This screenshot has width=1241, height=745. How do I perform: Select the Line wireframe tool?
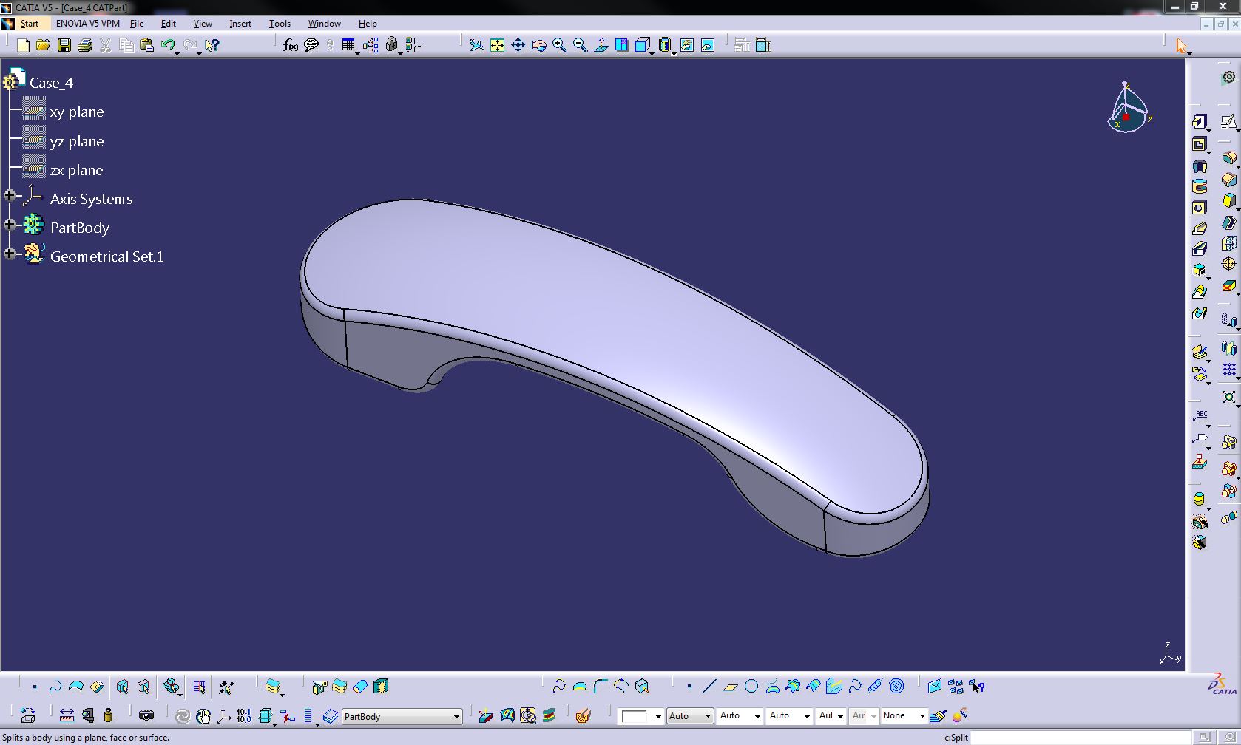pos(709,687)
